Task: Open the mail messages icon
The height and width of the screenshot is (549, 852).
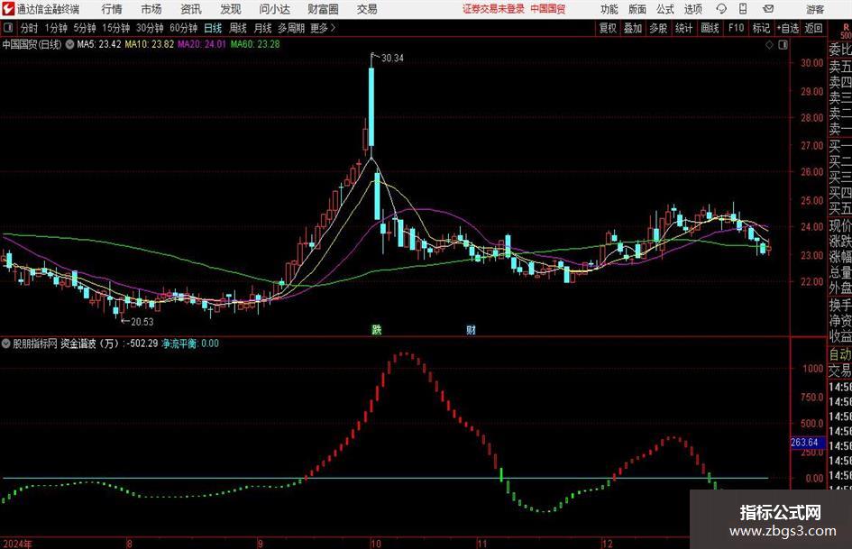Action: tap(768, 9)
